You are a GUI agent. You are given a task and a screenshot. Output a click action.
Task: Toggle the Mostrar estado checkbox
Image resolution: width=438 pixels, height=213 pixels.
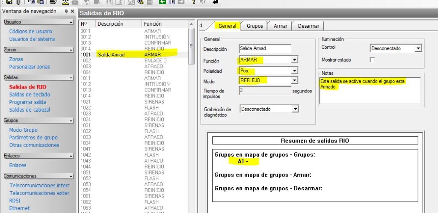tap(372, 60)
